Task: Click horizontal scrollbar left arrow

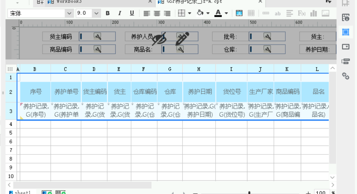Action: [x=9, y=185]
